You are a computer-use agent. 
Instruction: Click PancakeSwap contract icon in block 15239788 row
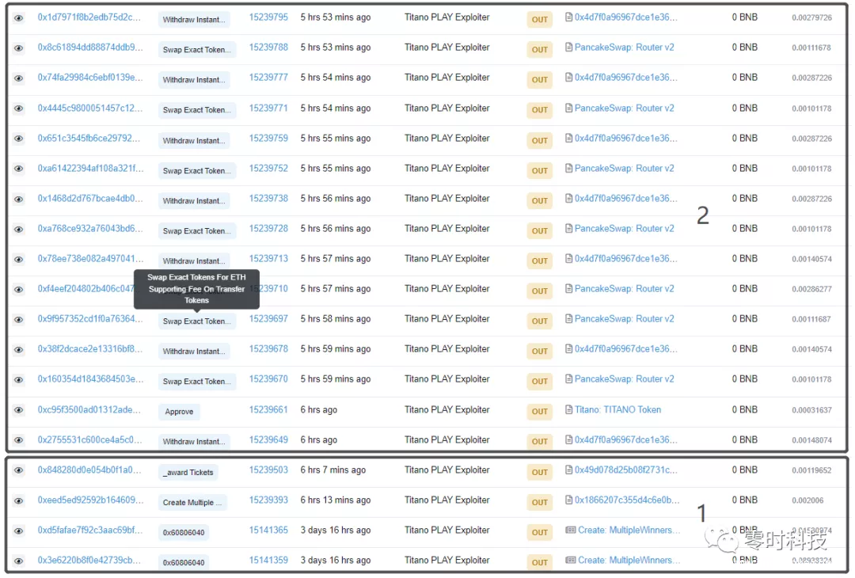tap(568, 48)
